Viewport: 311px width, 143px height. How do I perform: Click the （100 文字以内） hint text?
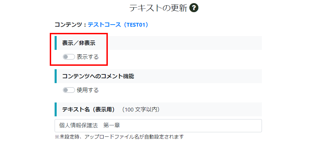pyautogui.click(x=141, y=109)
